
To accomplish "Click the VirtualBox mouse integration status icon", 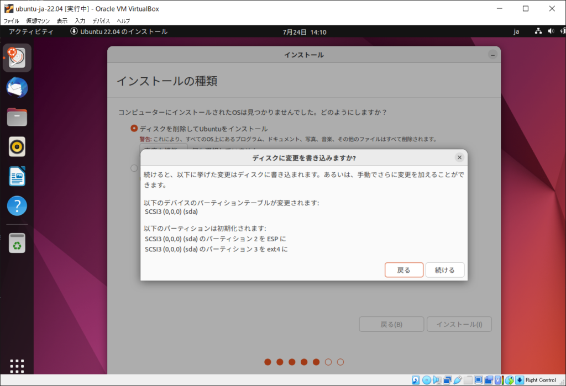I will 509,380.
